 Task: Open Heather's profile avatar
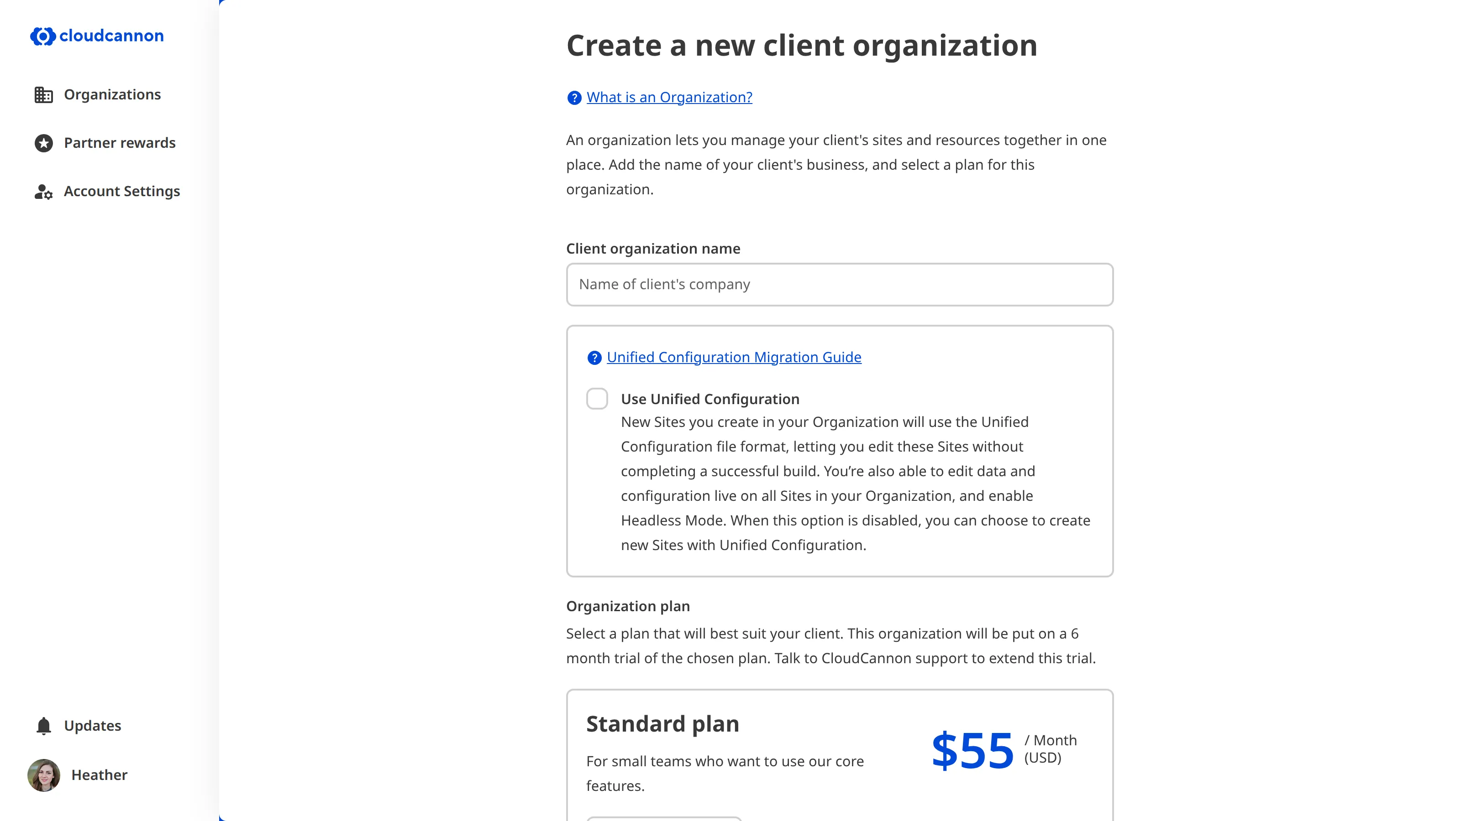coord(44,774)
